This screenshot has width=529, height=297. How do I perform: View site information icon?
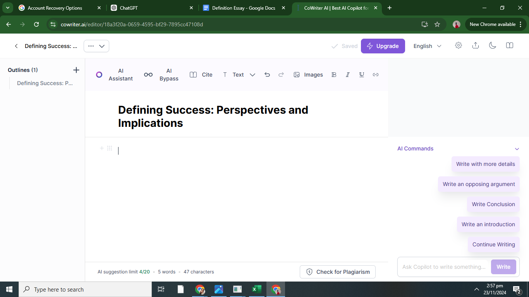click(53, 24)
